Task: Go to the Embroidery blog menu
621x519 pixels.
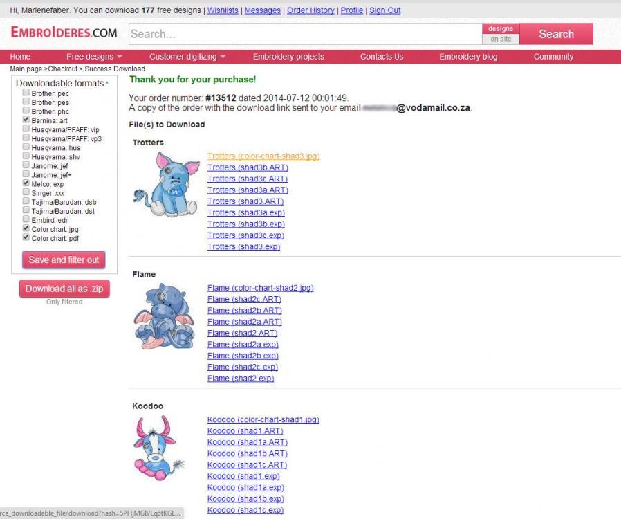Action: coord(468,57)
